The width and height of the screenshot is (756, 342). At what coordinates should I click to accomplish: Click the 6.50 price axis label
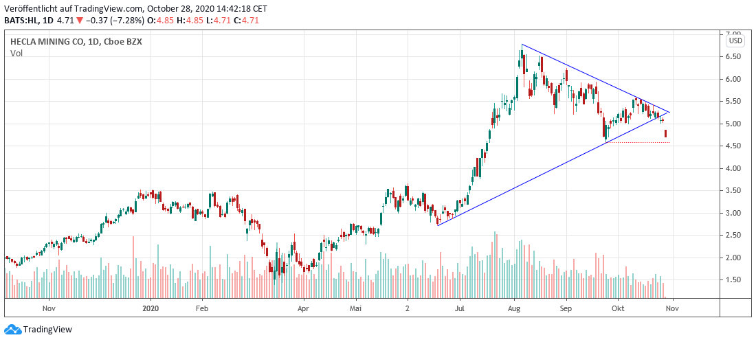tap(735, 57)
